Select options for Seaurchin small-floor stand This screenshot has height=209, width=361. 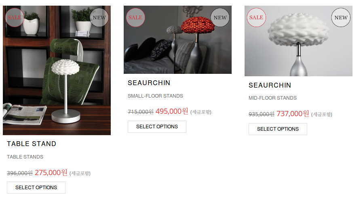pyautogui.click(x=157, y=127)
